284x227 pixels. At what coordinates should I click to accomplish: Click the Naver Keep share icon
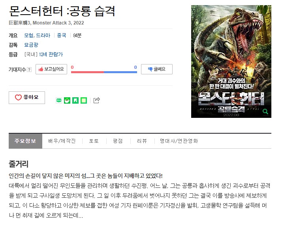(x=75, y=100)
